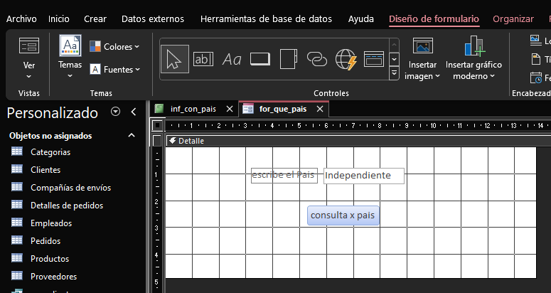Close the for_que_pais tab
Viewport: 551px width, 293px height.
pos(320,109)
